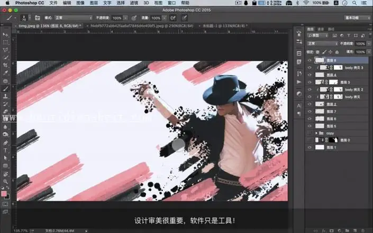Select the Brush tool in the toolbox

5,88
